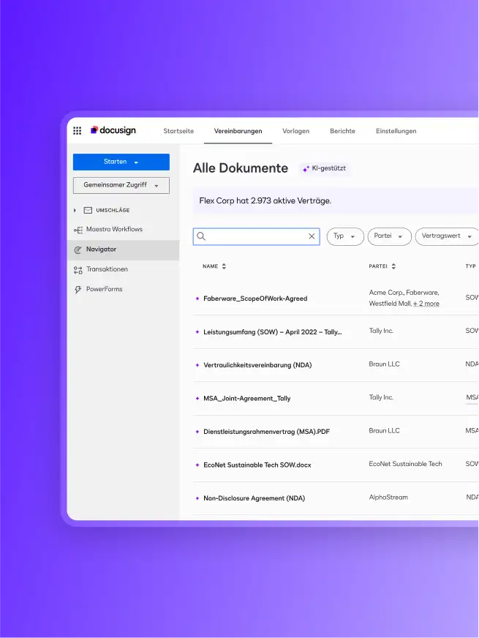
Task: Click "AlphaStream" party cell
Action: 388,498
